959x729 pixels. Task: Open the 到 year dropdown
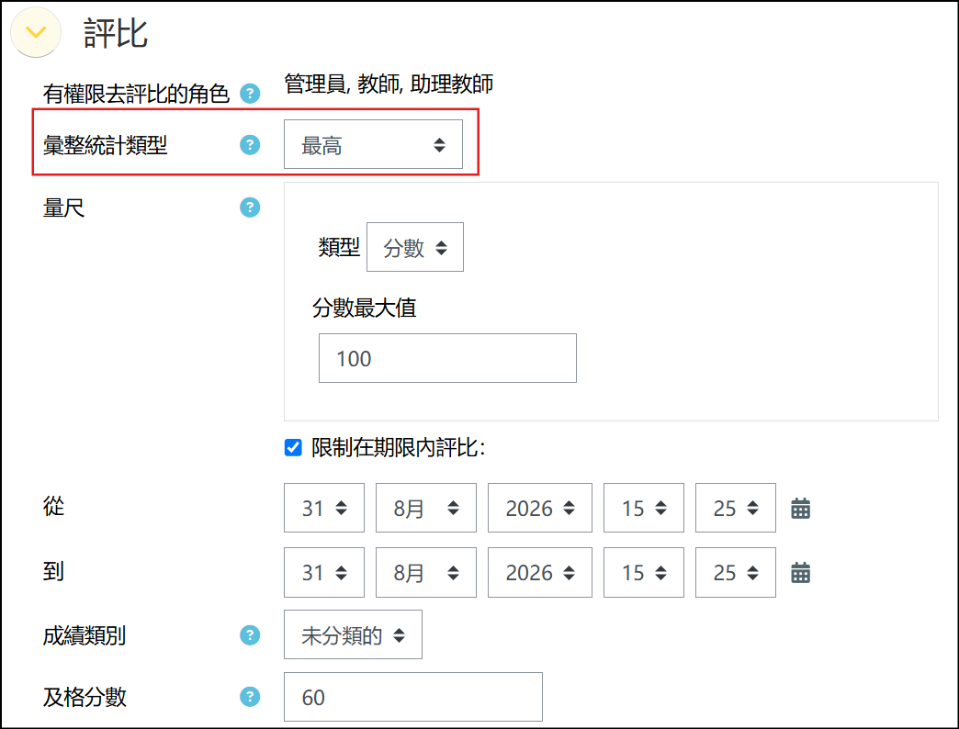539,573
